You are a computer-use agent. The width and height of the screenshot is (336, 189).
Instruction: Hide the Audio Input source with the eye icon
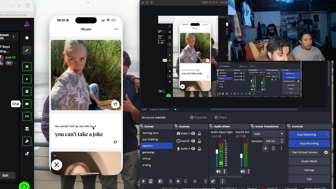pyautogui.click(x=193, y=149)
